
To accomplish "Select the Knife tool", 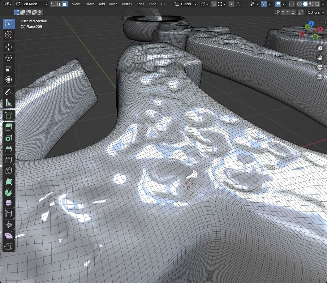I will [x=9, y=171].
